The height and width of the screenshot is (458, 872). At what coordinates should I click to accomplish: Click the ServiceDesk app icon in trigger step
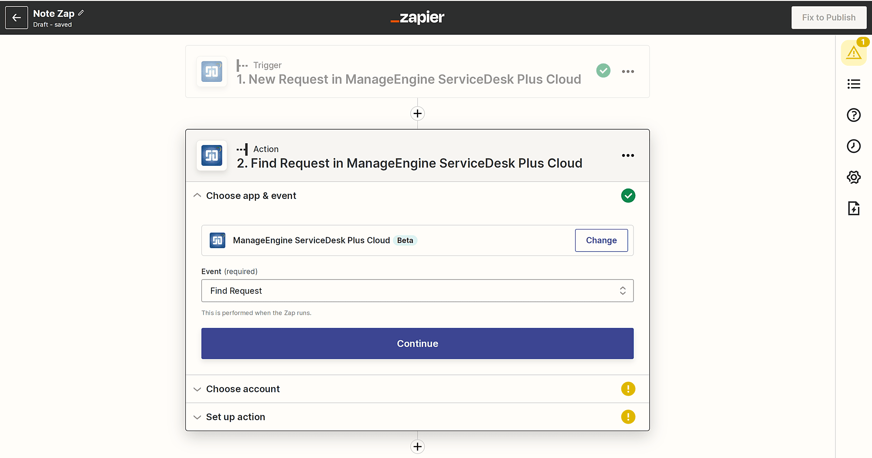point(212,71)
